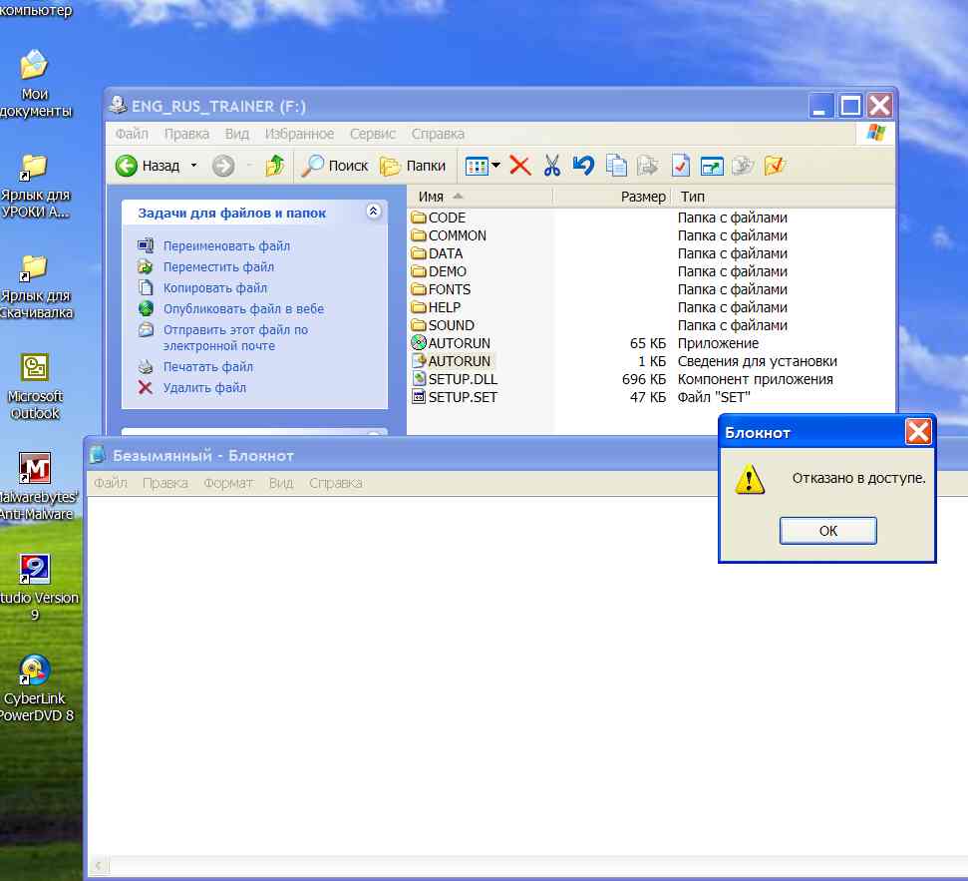Screen dimensions: 968x881
Task: Click the blue undo arrow icon
Action: pos(584,166)
